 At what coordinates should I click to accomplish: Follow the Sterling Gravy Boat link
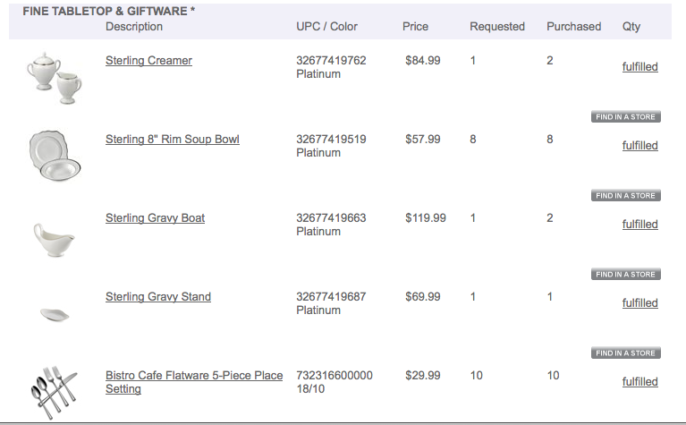point(155,218)
